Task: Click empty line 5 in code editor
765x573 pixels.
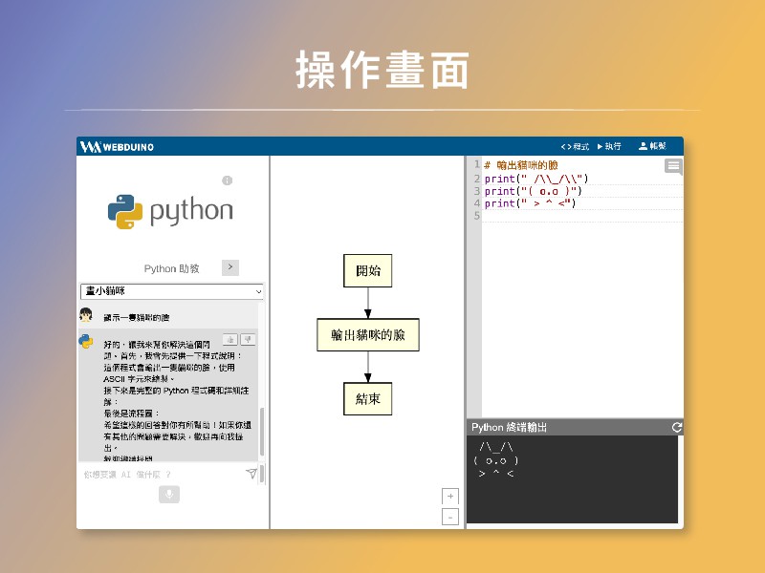Action: pyautogui.click(x=574, y=216)
